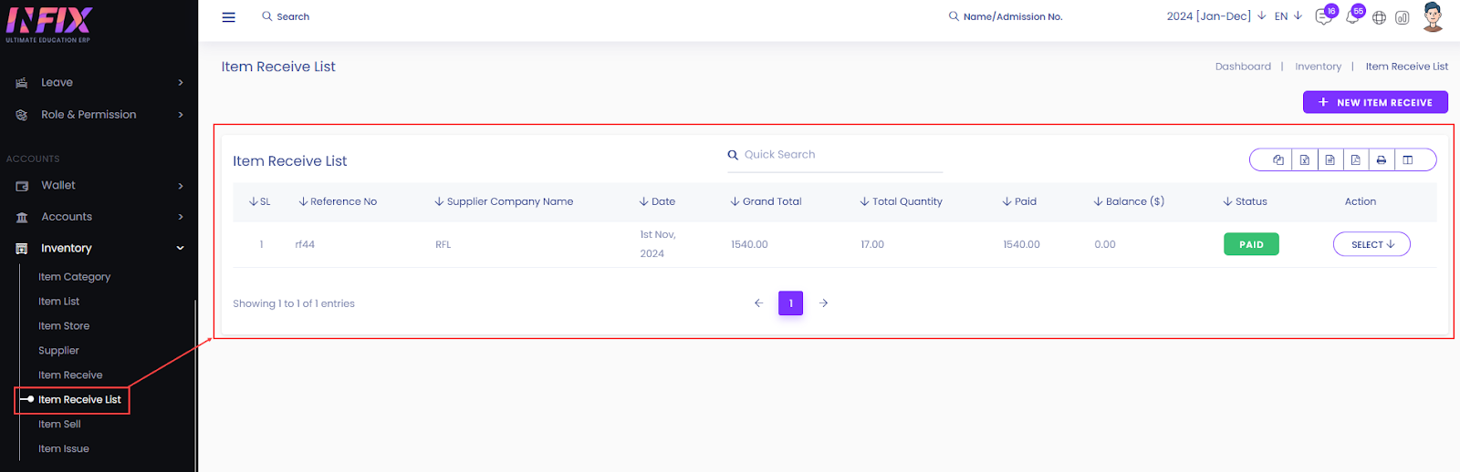Copy the table to clipboard
Image resolution: width=1460 pixels, height=472 pixels.
click(1278, 160)
